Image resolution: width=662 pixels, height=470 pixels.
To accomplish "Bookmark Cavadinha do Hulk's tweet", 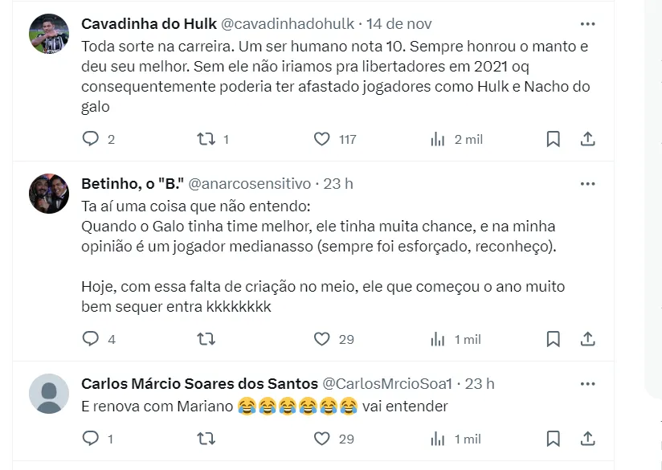I will point(553,139).
